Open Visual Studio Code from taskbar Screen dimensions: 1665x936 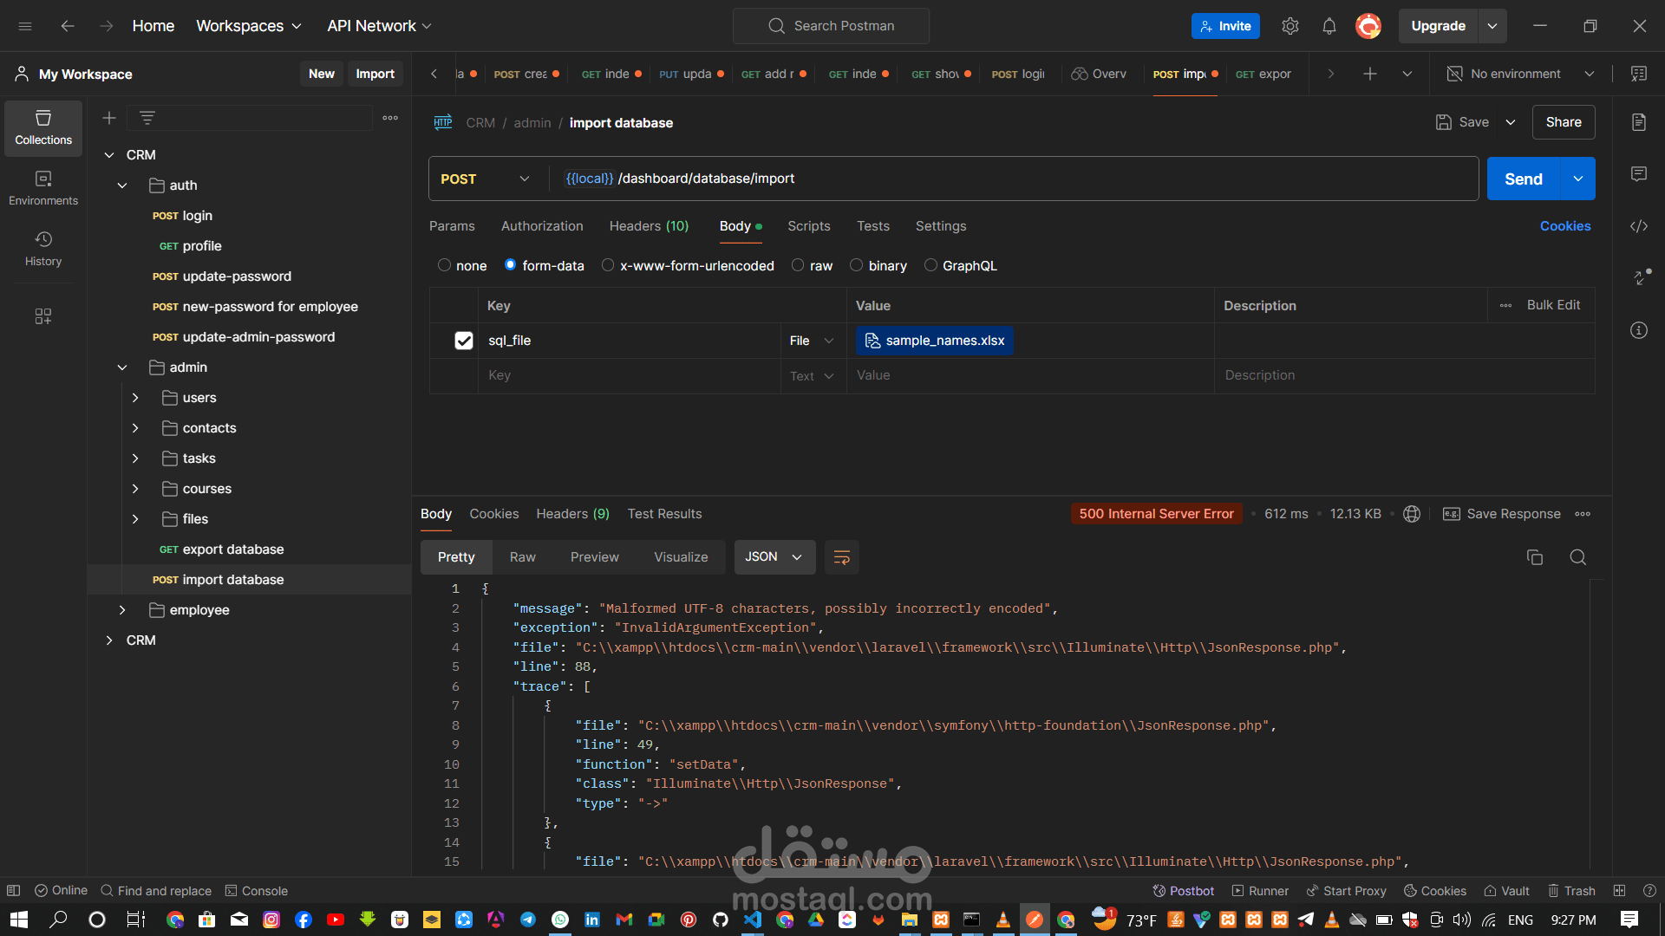[x=753, y=920]
